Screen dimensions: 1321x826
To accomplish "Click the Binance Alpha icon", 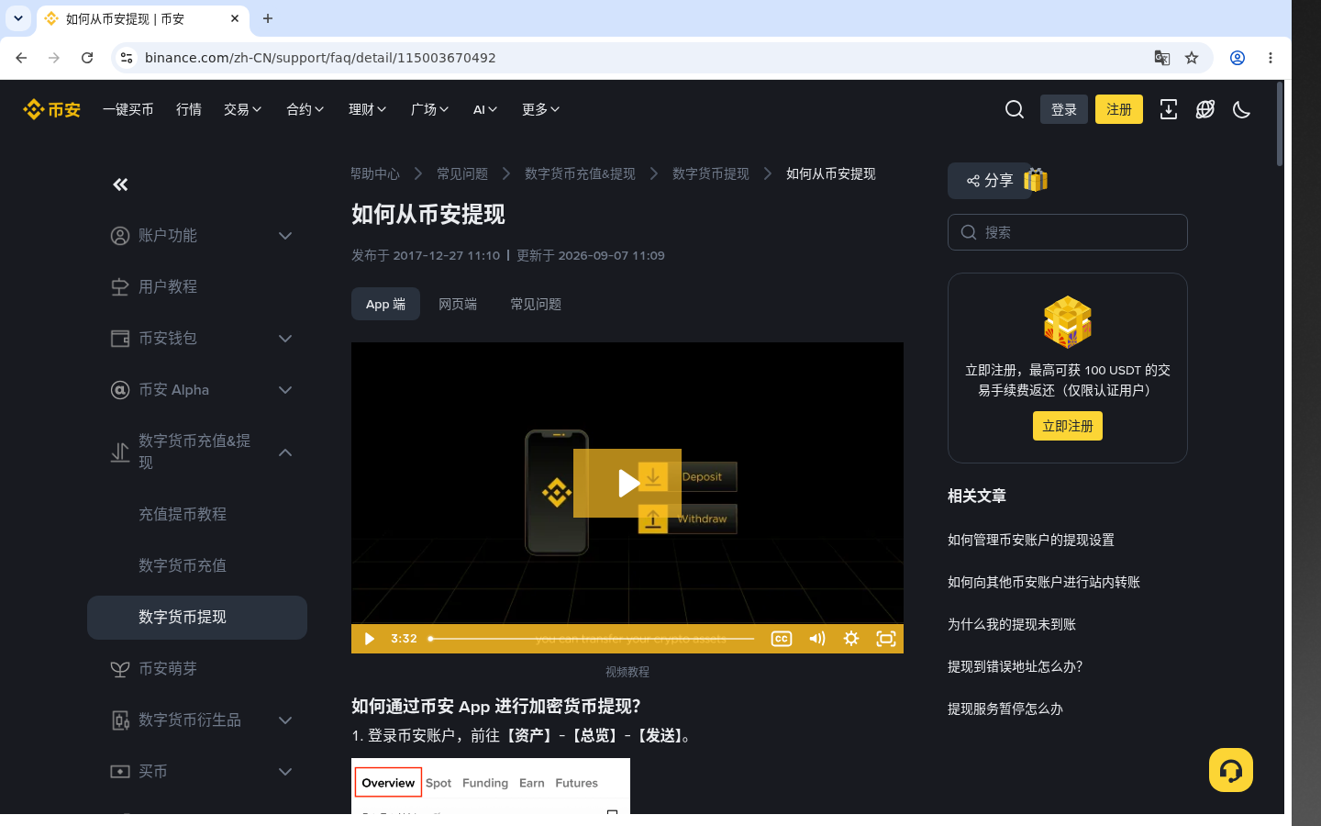I will click(120, 390).
